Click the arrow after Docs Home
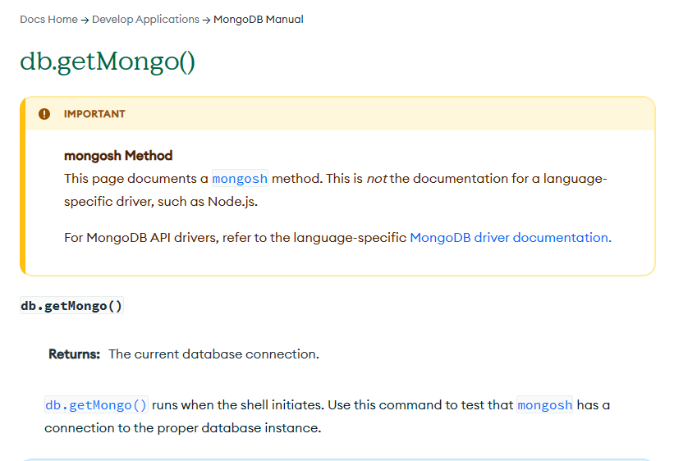The width and height of the screenshot is (674, 461). (x=85, y=19)
